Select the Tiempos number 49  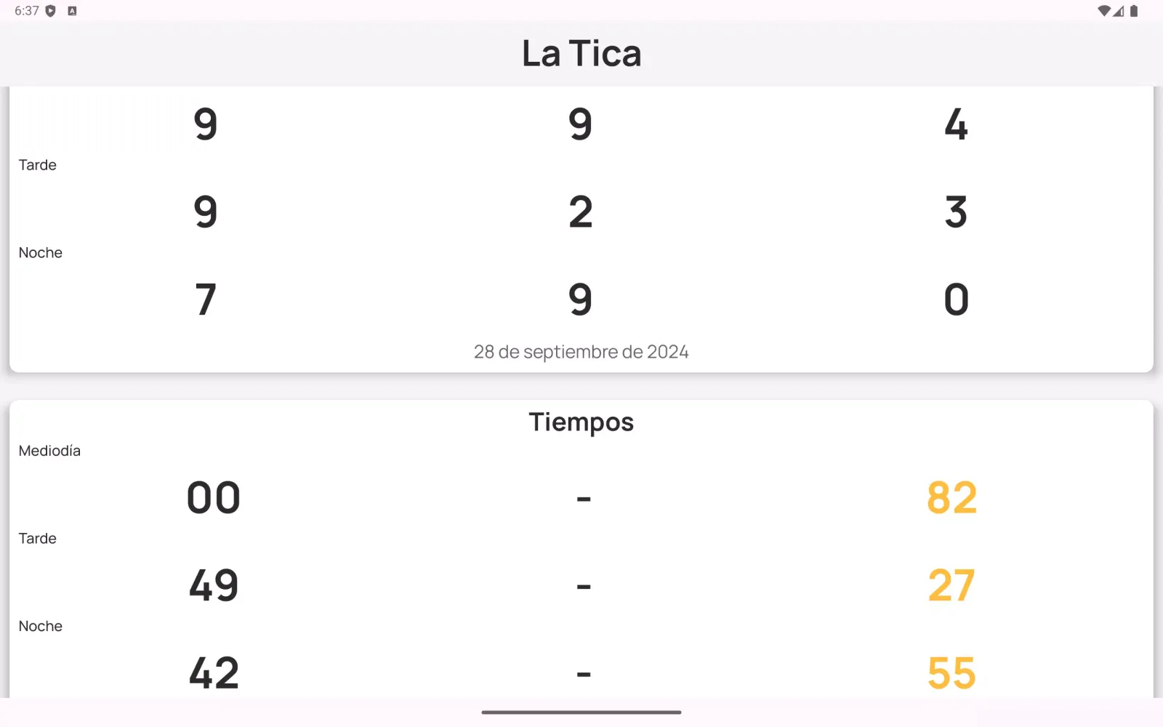point(214,585)
